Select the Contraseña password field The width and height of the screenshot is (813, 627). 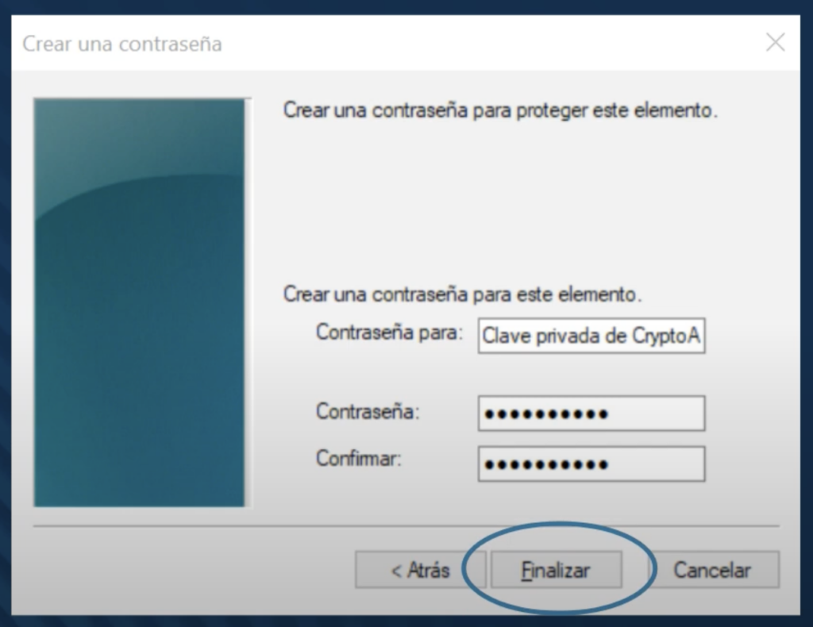click(591, 414)
